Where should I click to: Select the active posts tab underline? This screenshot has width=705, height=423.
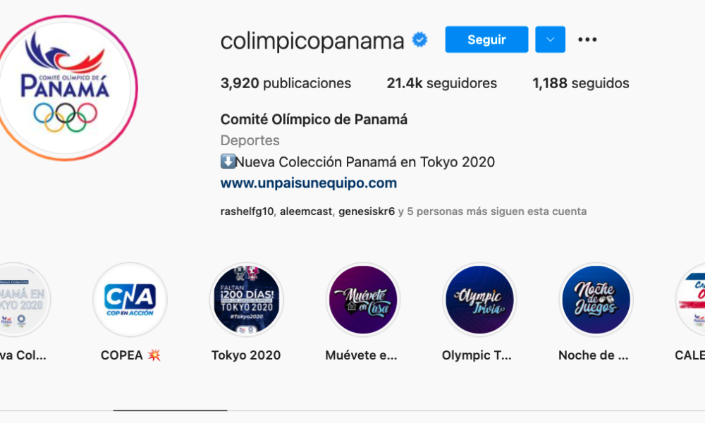coord(170,410)
